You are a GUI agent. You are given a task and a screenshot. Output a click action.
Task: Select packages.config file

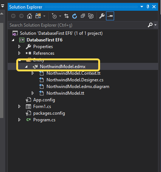coord(49,113)
